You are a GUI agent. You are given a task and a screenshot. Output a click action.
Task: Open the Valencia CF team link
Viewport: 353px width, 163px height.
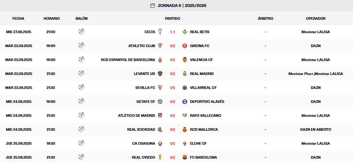[x=201, y=60]
